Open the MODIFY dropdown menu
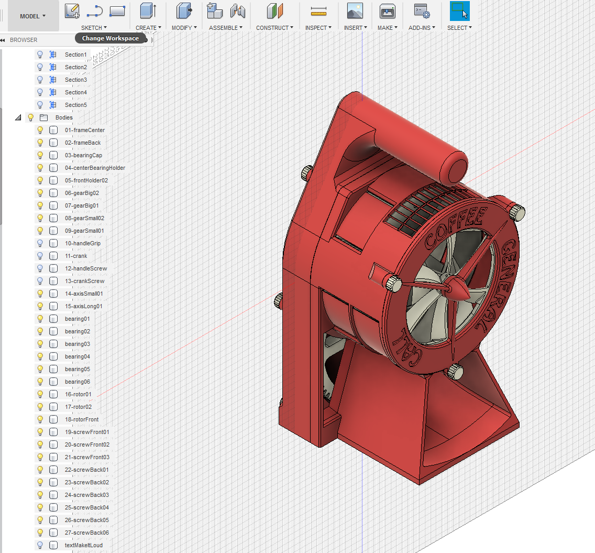This screenshot has width=595, height=553. point(184,28)
